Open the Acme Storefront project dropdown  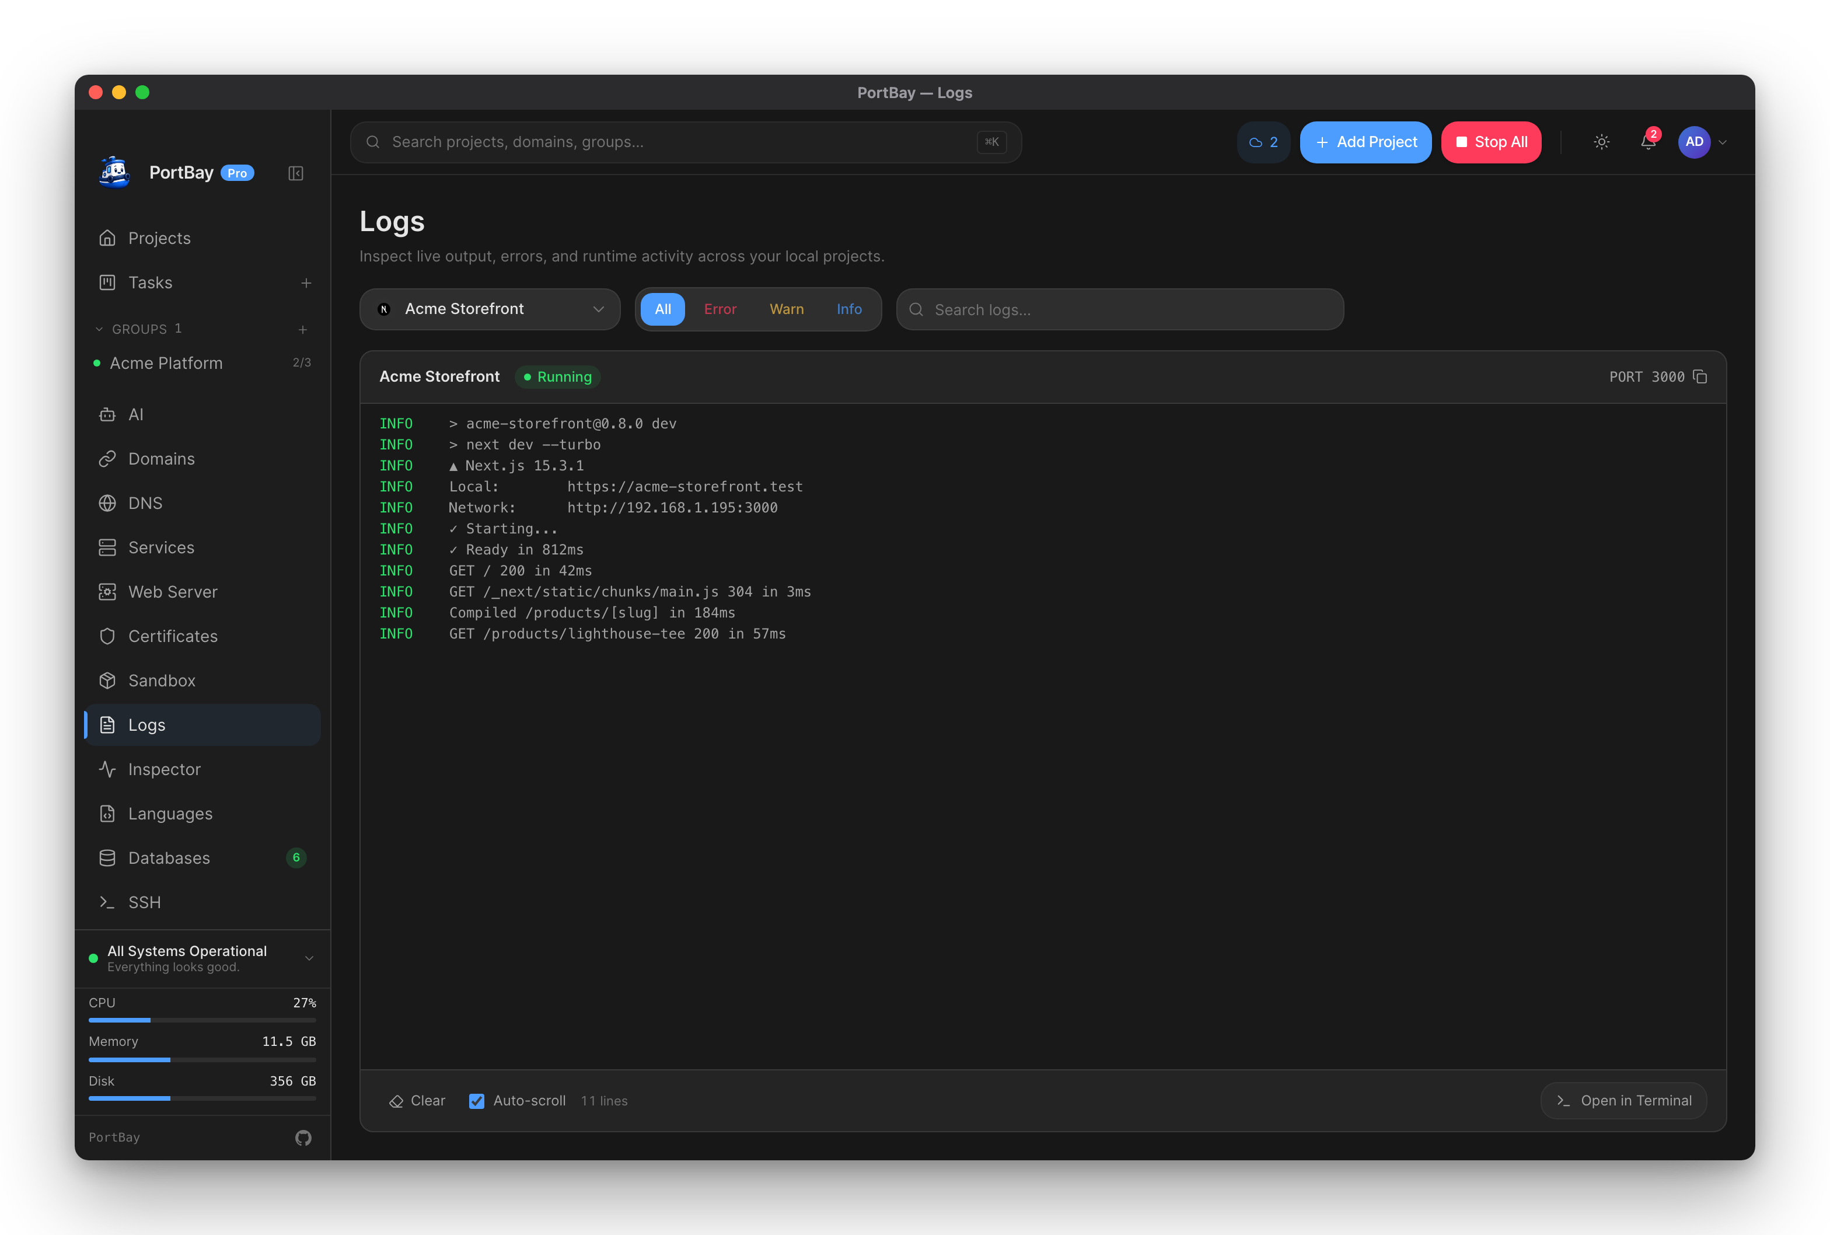point(490,309)
